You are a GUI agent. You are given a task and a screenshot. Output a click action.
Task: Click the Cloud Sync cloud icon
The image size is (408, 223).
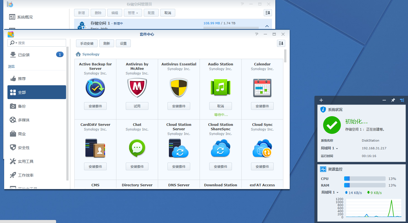(x=262, y=148)
